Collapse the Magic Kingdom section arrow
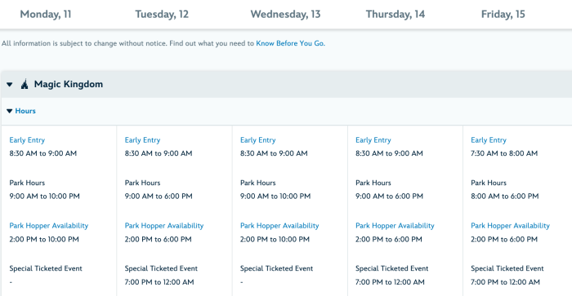 [10, 85]
